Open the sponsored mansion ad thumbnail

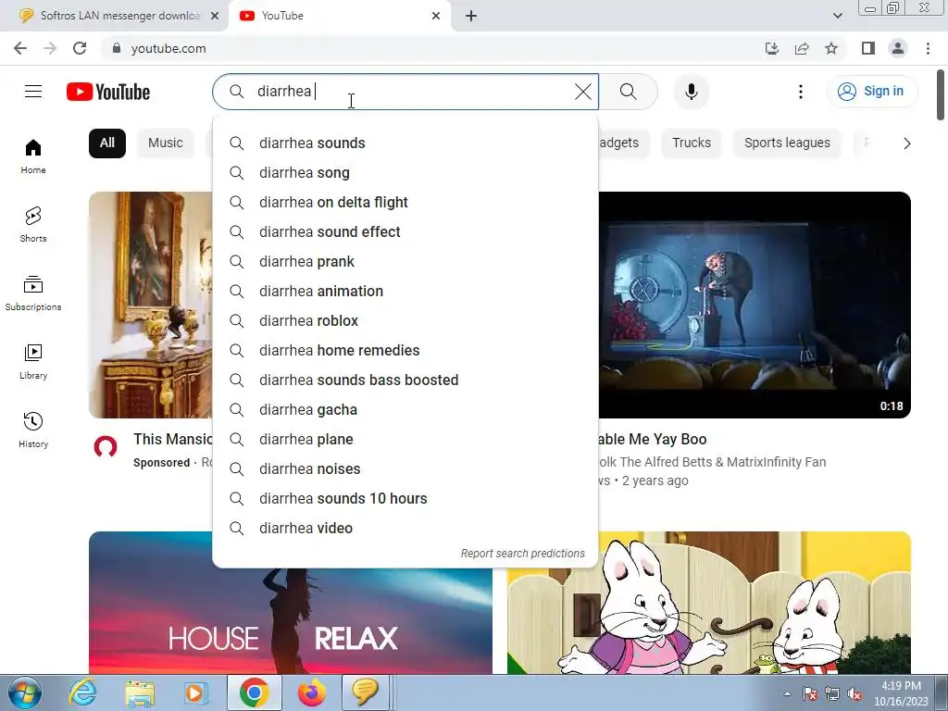pos(151,305)
